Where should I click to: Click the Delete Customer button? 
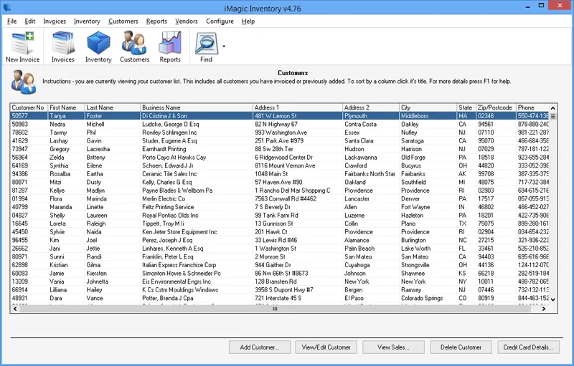tap(461, 347)
